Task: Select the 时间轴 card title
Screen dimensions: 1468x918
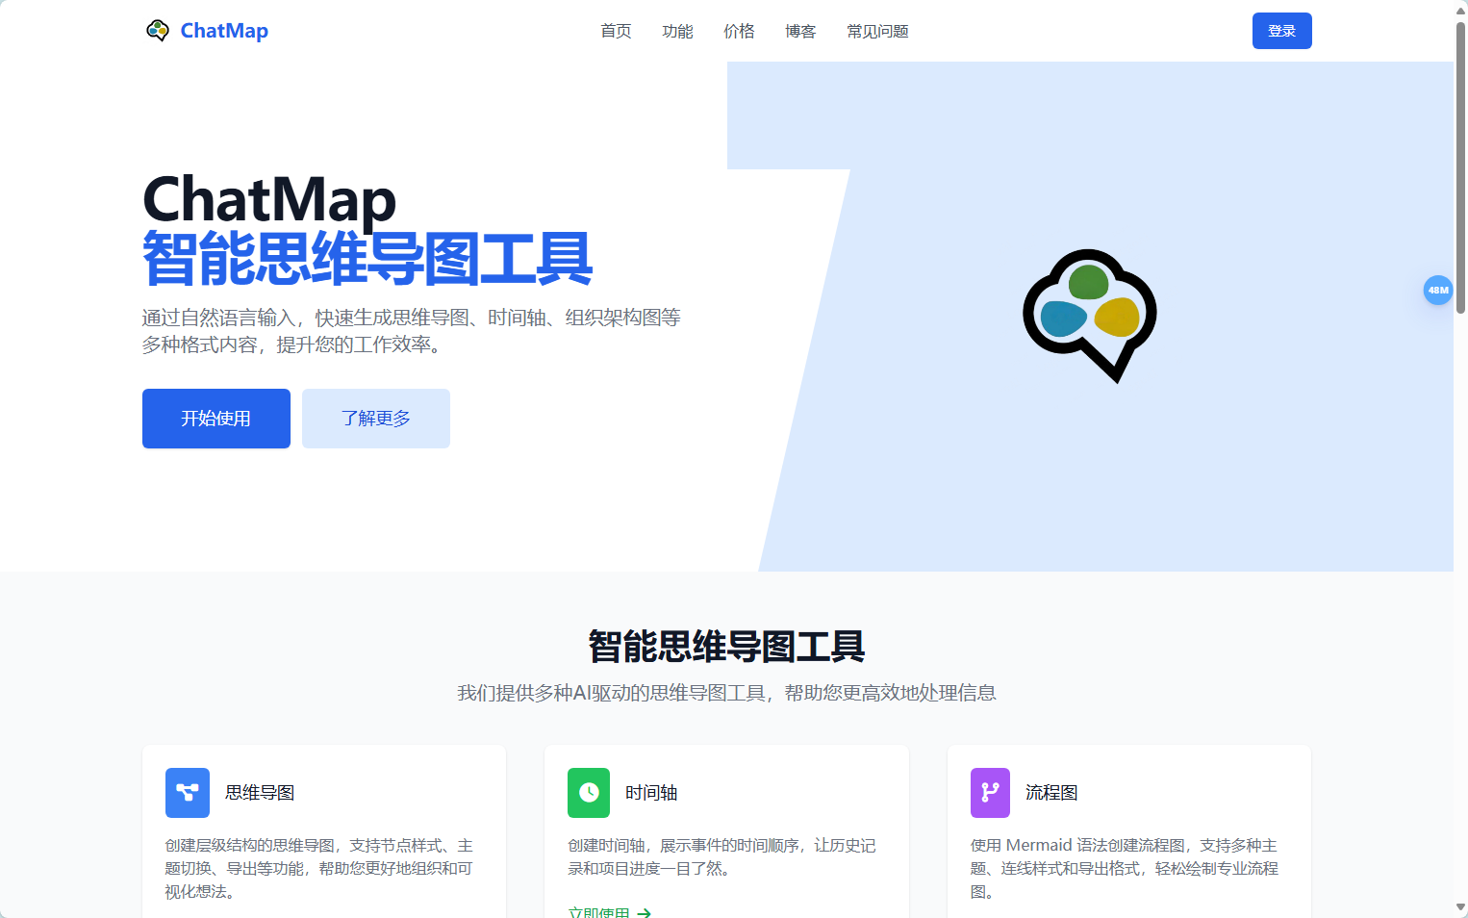Action: click(651, 793)
